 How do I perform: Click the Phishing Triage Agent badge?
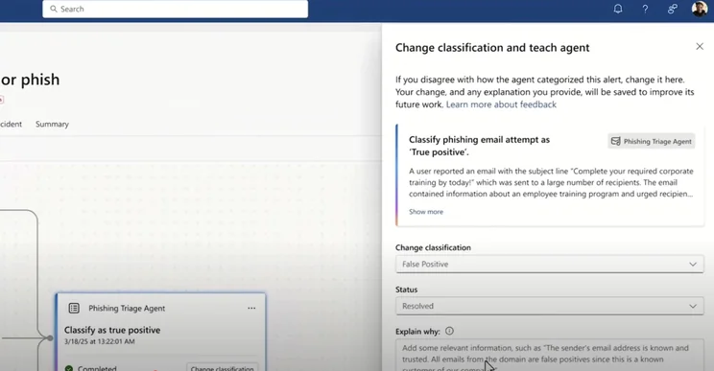click(x=652, y=141)
